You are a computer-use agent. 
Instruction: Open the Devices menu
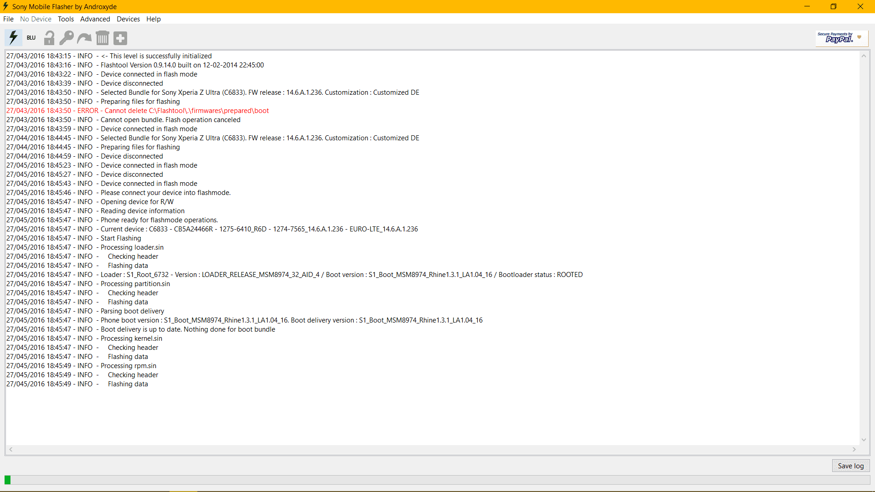click(128, 19)
